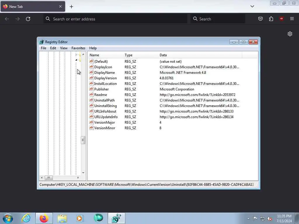Select the '4.8.03761' data value
The image size is (299, 224).
166,78
